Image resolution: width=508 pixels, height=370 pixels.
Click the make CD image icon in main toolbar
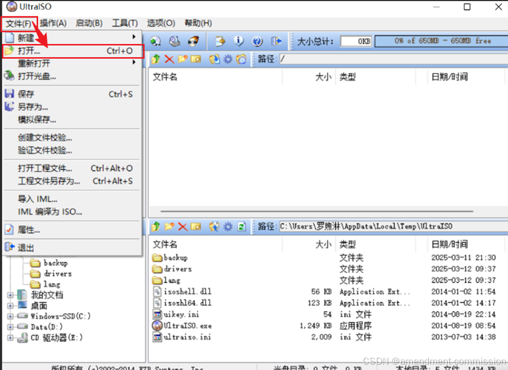(x=156, y=41)
